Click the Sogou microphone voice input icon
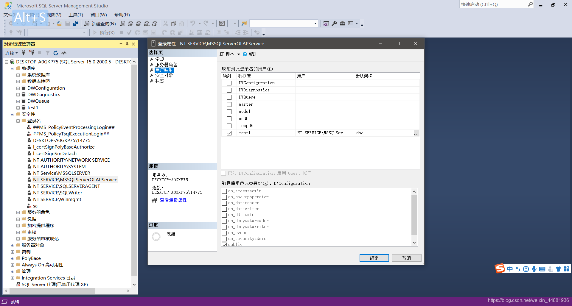572x306 pixels. click(x=534, y=269)
